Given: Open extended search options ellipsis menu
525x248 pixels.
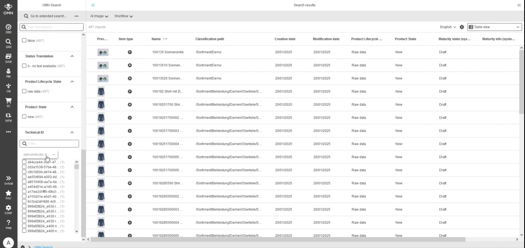Looking at the screenshot, I should pyautogui.click(x=77, y=16).
